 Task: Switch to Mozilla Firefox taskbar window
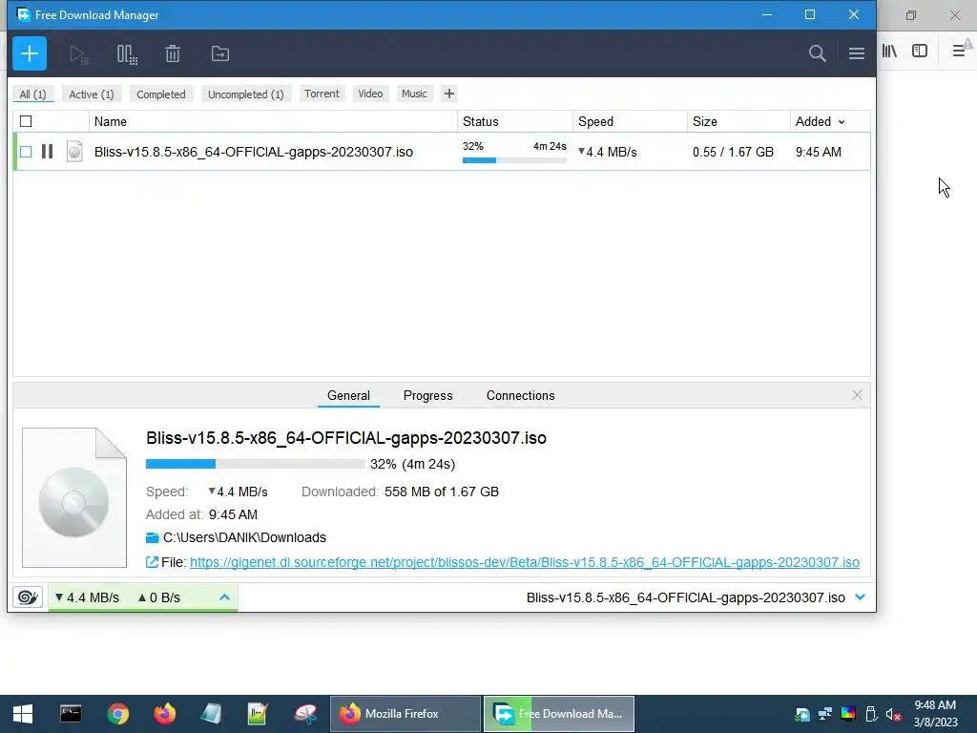point(405,714)
